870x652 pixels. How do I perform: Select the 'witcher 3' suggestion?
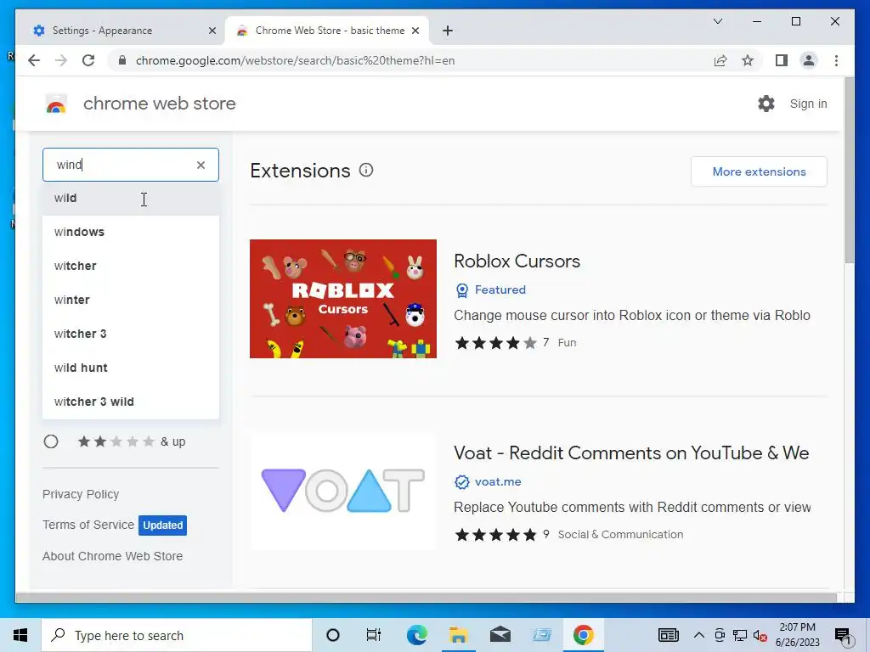pyautogui.click(x=131, y=334)
